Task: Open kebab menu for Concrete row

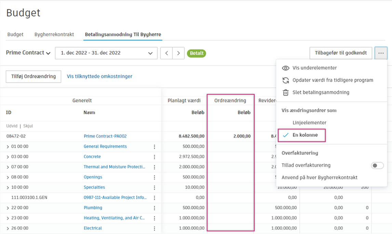Action: (x=154, y=157)
